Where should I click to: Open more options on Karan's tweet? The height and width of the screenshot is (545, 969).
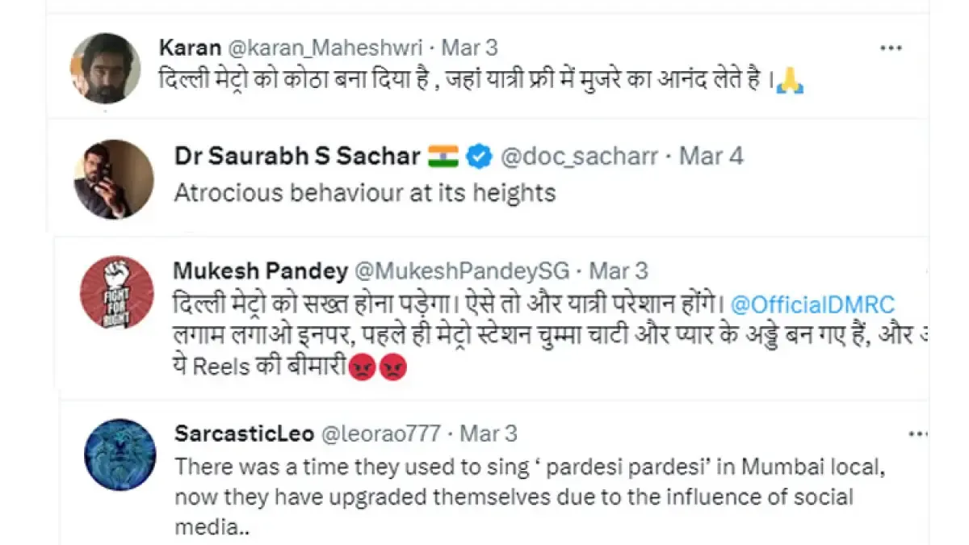tap(890, 48)
